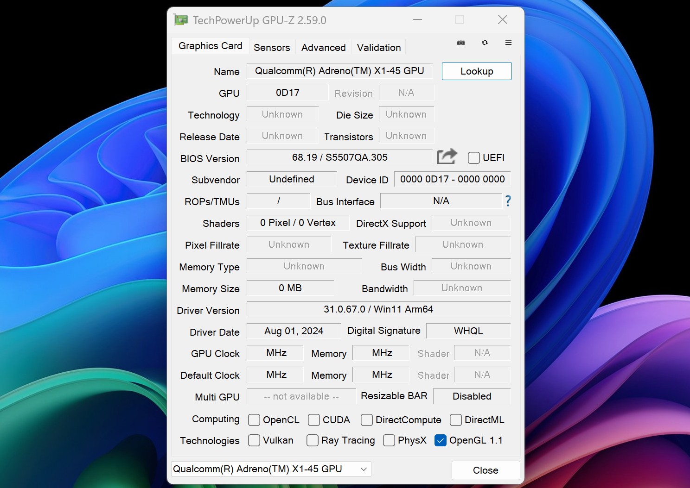
Task: Click the Bandwidth Unknown field
Action: tap(462, 288)
